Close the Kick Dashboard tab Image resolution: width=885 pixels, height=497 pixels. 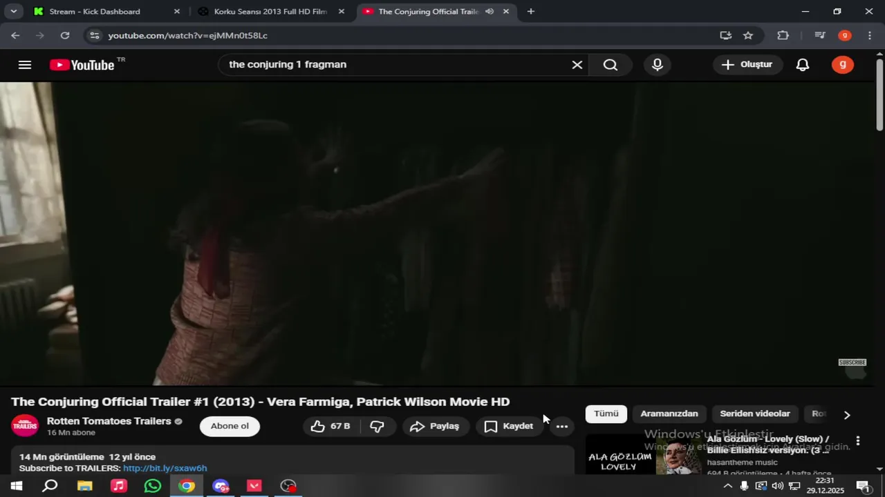pyautogui.click(x=176, y=12)
